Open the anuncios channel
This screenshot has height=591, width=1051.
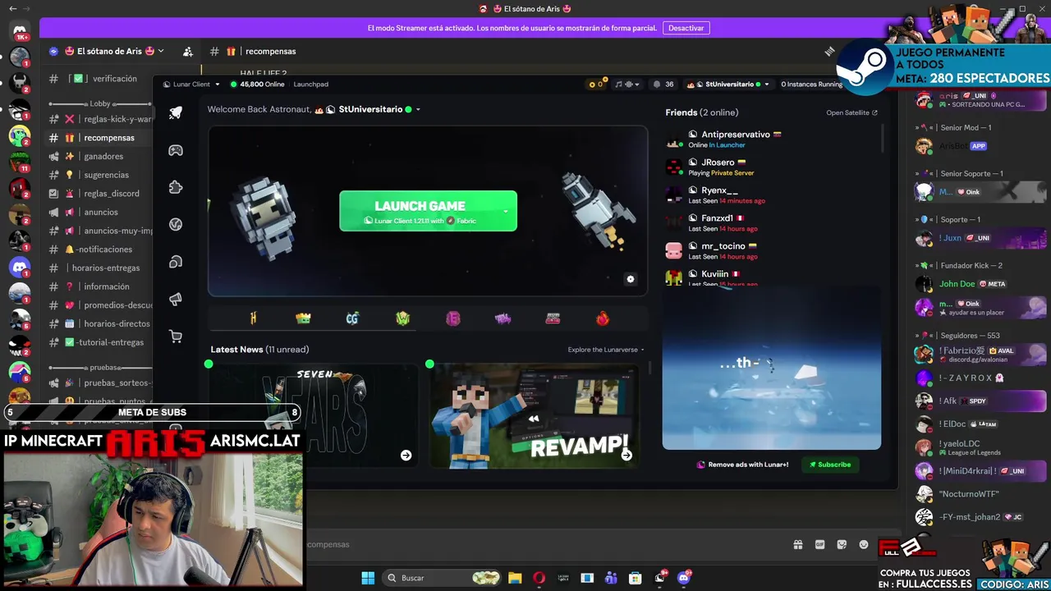coord(99,212)
